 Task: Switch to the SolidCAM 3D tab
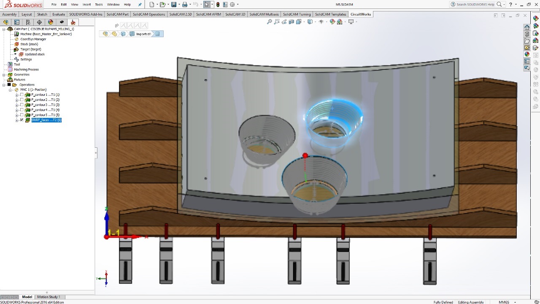pyautogui.click(x=235, y=14)
